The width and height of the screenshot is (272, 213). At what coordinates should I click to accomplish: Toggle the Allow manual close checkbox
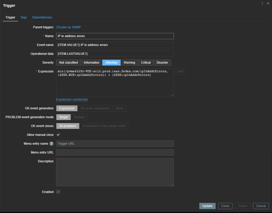point(58,135)
